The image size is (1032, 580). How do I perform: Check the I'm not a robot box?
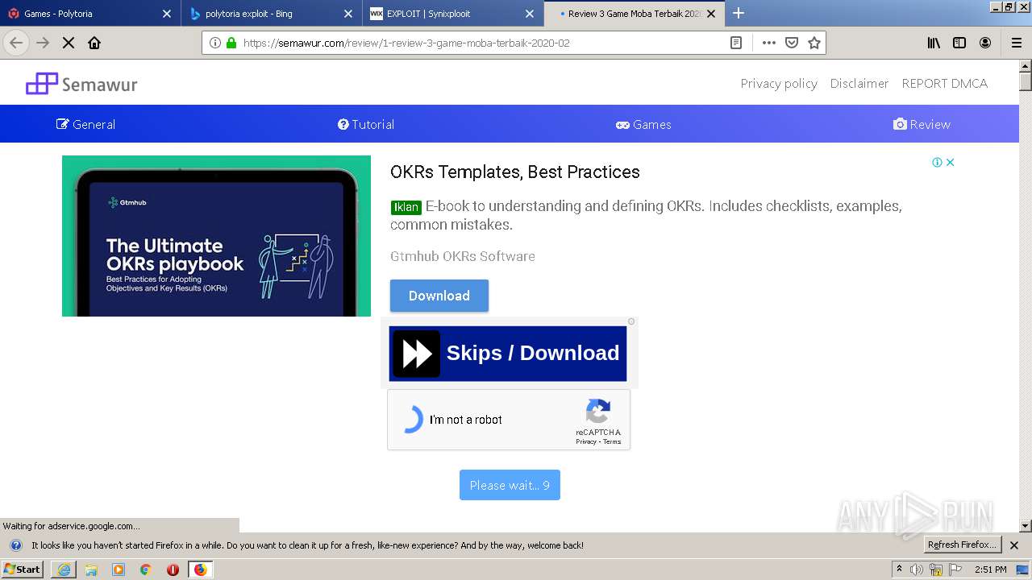click(412, 420)
